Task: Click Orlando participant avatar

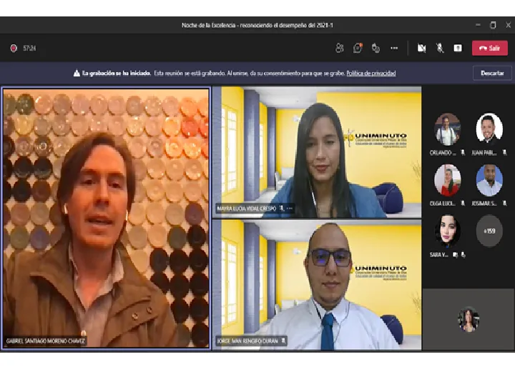Action: pos(447,129)
